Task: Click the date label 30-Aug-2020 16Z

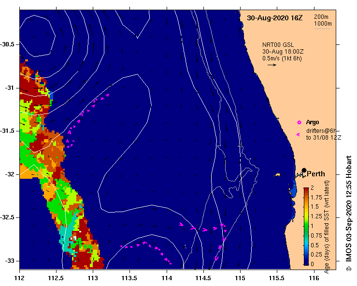Action: tap(274, 18)
